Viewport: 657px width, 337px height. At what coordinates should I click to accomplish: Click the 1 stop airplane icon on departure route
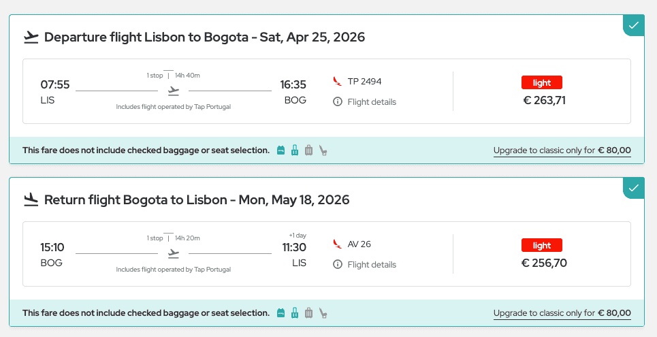[x=174, y=91]
